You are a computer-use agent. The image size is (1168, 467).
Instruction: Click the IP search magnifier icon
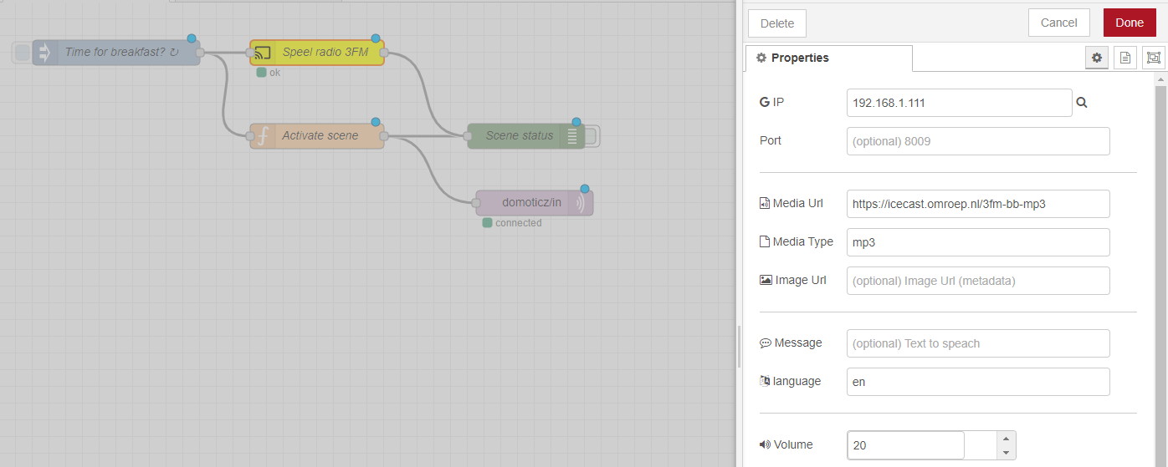[x=1081, y=103]
